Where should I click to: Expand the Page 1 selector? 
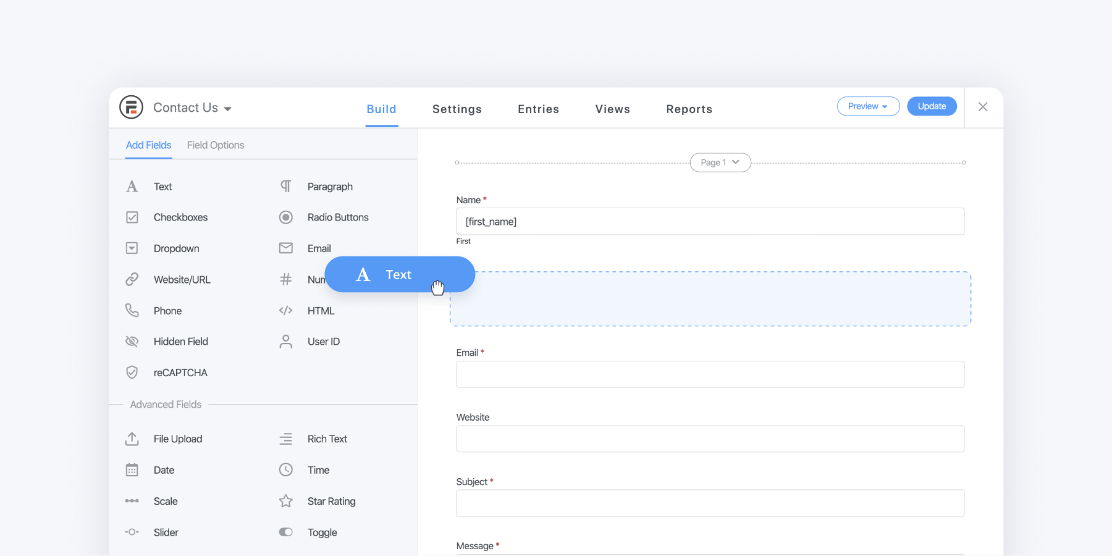tap(720, 162)
